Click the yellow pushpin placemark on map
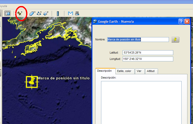Viewport: 193px width, 124px height. click(x=32, y=82)
